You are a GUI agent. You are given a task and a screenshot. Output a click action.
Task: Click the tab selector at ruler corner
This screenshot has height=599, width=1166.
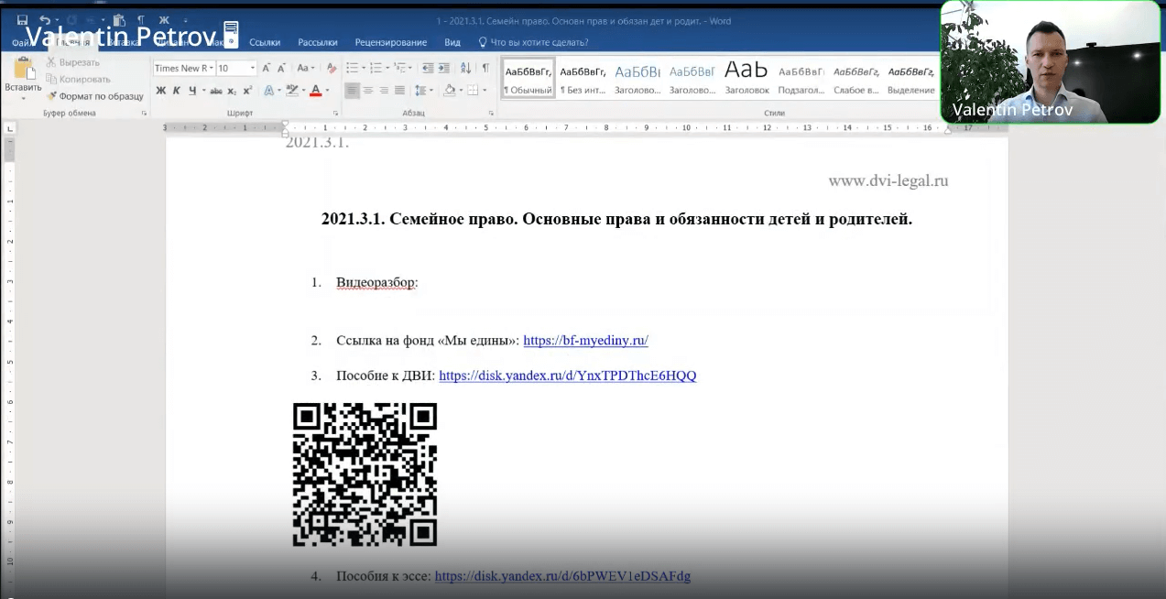[x=10, y=129]
